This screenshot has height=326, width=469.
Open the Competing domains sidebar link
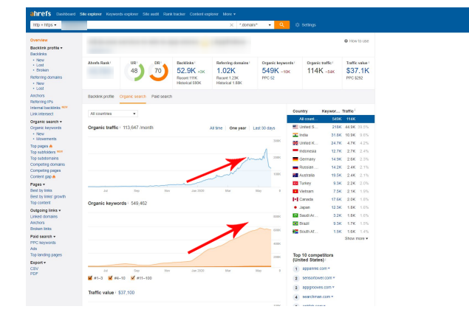[x=47, y=164]
